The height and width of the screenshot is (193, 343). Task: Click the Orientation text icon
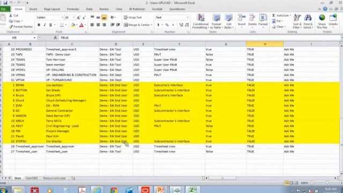113,18
